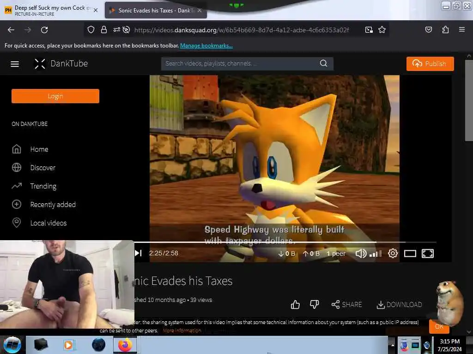Click the Firefox icon in the taskbar
Screen dimensions: 473x354
point(125,345)
